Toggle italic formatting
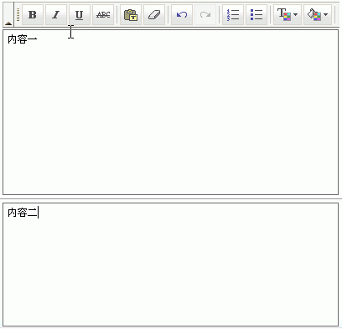 coord(56,14)
